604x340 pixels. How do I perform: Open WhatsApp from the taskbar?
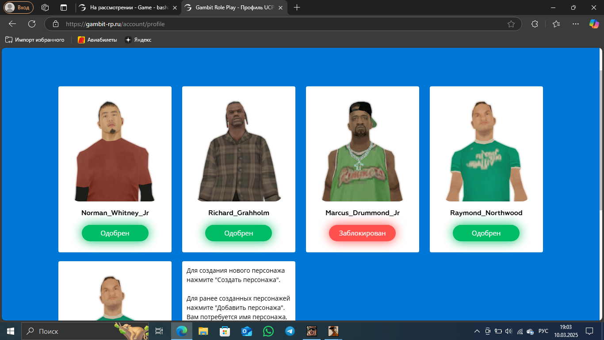click(268, 331)
